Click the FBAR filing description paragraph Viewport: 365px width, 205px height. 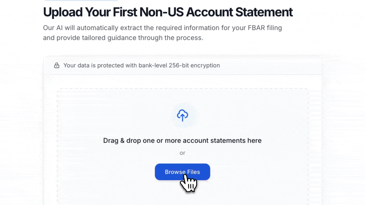pyautogui.click(x=162, y=32)
